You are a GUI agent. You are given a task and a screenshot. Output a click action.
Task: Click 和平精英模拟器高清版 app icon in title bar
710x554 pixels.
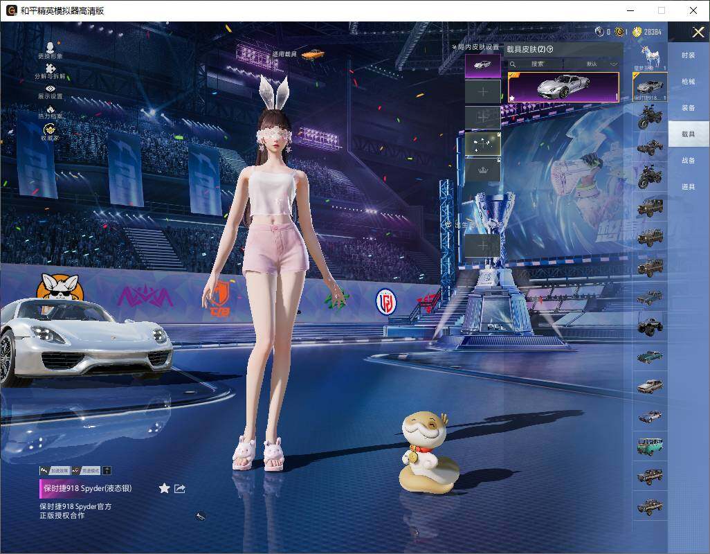(x=11, y=10)
